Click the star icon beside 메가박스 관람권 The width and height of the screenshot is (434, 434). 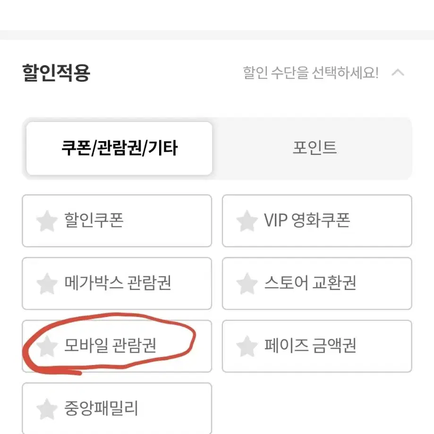click(47, 283)
